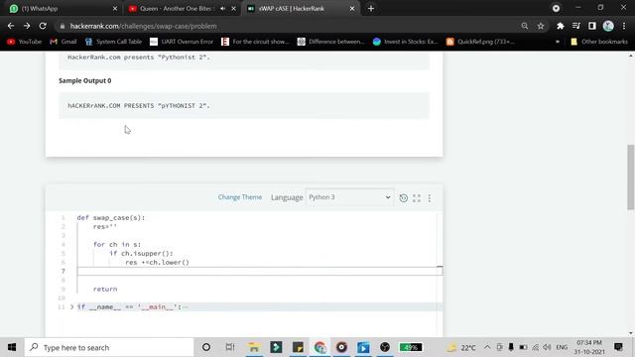Go forward in browser history

click(x=27, y=26)
